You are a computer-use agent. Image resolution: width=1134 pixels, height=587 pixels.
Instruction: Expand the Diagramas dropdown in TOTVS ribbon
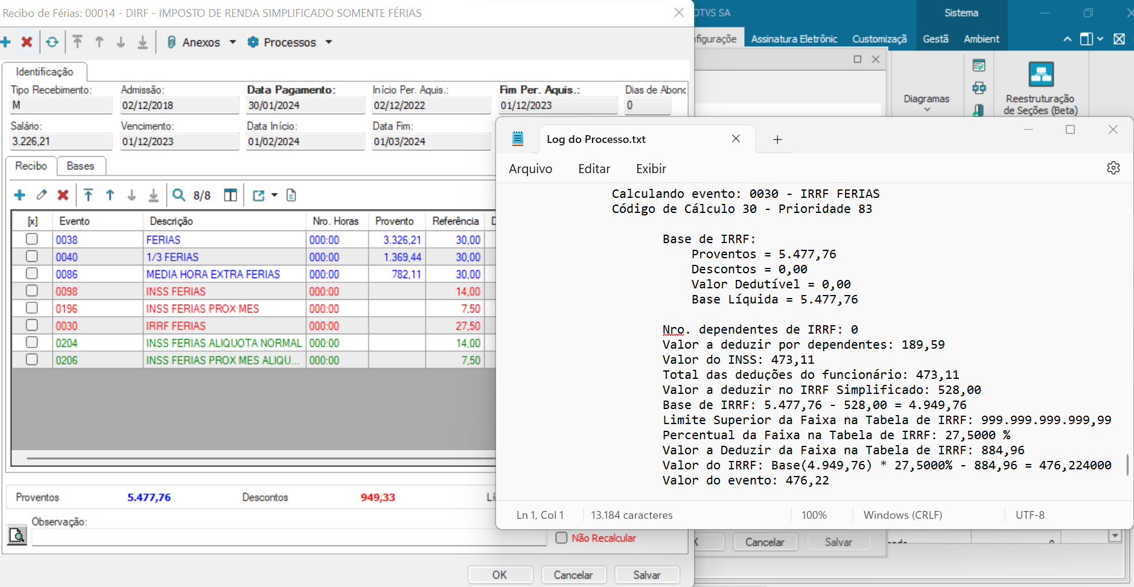[x=927, y=110]
